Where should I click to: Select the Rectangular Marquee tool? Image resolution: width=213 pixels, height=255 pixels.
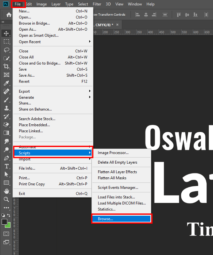[6, 42]
